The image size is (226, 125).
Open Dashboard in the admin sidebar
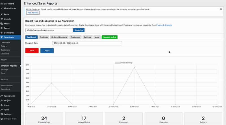point(9,4)
